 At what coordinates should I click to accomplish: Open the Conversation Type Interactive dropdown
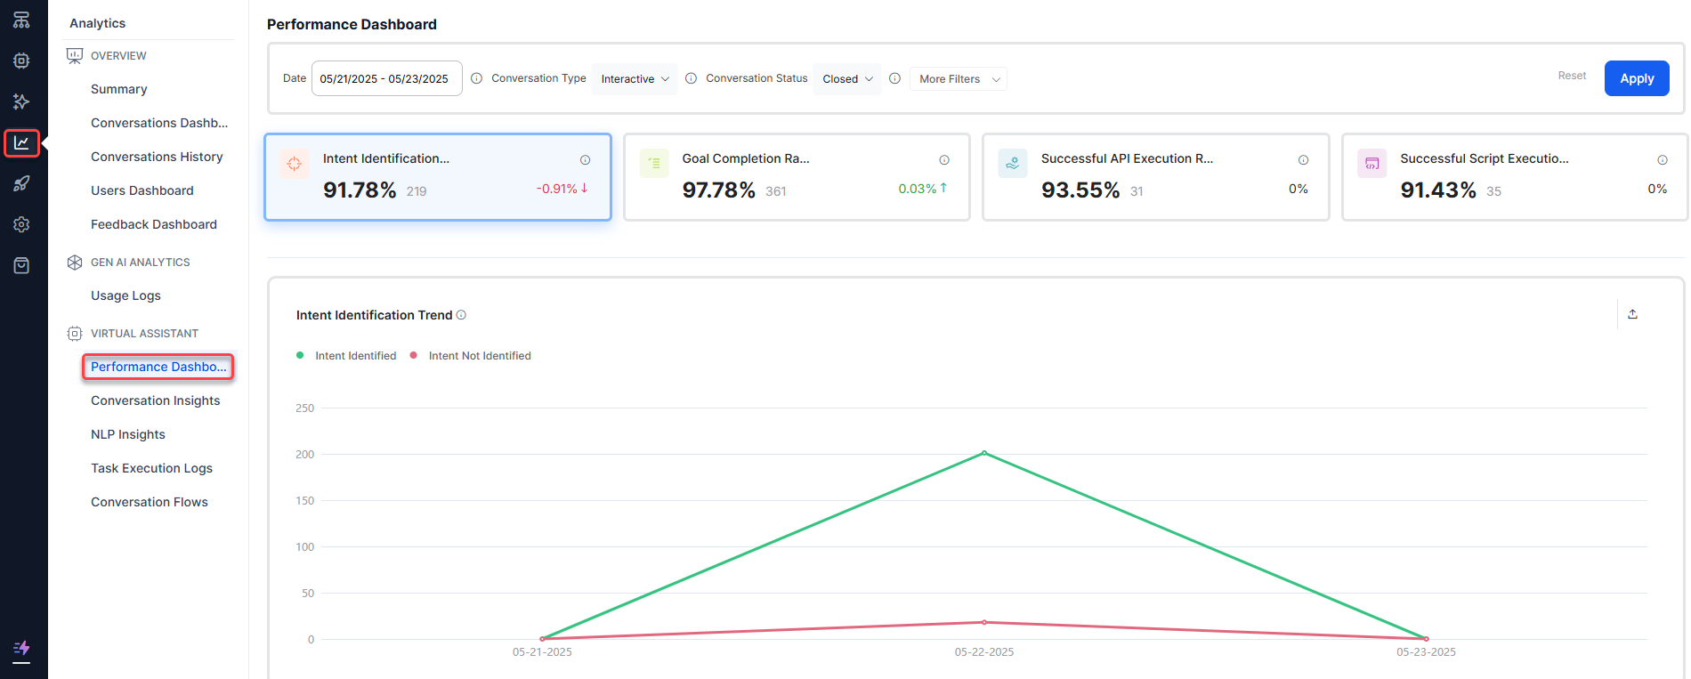(x=635, y=79)
